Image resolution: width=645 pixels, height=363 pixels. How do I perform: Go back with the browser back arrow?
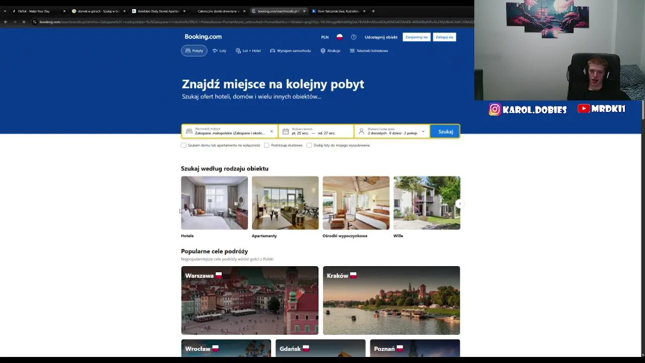click(x=6, y=22)
